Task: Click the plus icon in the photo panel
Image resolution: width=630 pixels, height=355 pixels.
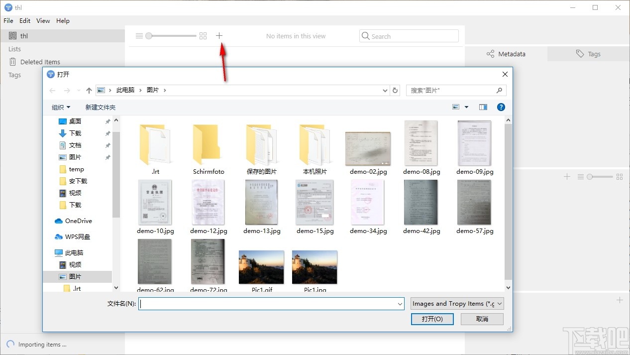Action: (x=567, y=177)
